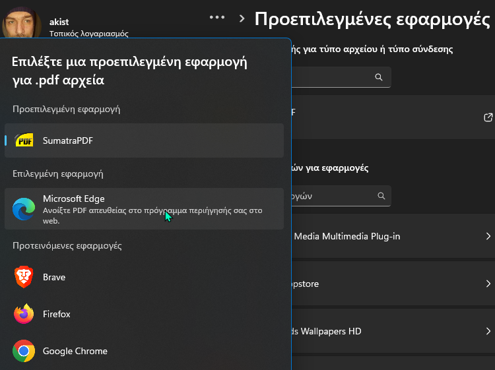Open the external link icon on PDF row
Image resolution: width=495 pixels, height=370 pixels.
[488, 117]
